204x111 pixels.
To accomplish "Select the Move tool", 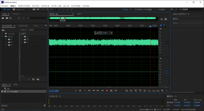I will click(43, 9).
